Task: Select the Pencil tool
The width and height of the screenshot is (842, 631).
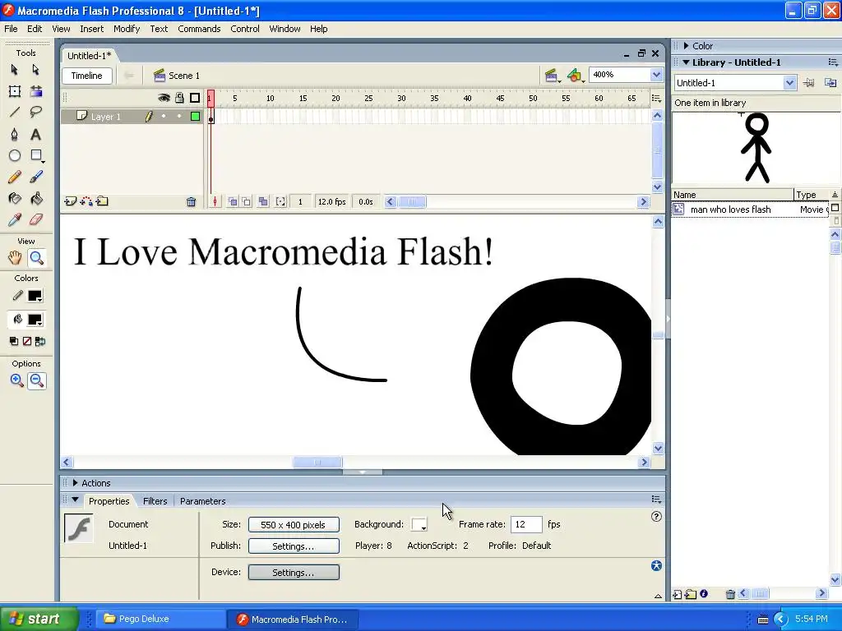Action: click(x=15, y=177)
